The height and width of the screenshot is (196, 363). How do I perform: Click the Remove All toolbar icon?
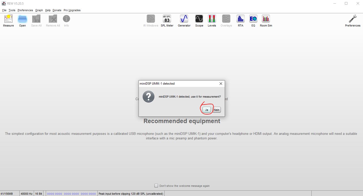coord(53,21)
